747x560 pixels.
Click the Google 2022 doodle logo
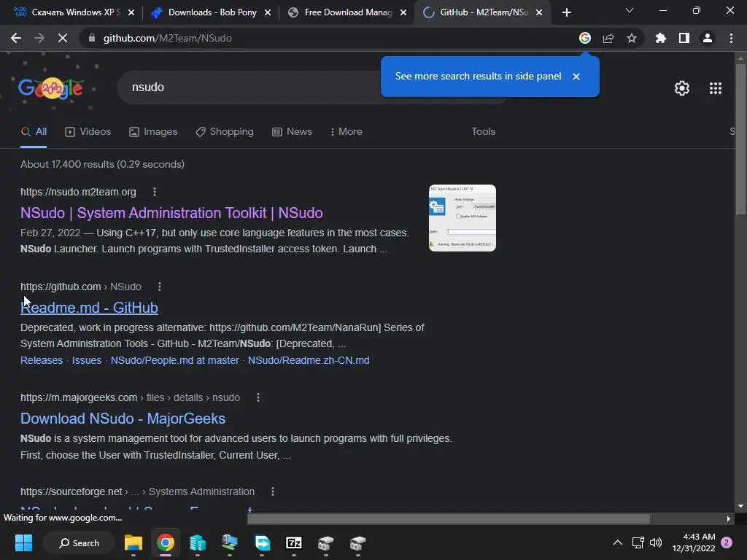coord(50,87)
